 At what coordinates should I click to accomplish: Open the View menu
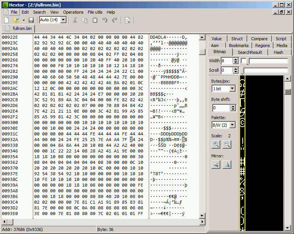[x=54, y=12]
